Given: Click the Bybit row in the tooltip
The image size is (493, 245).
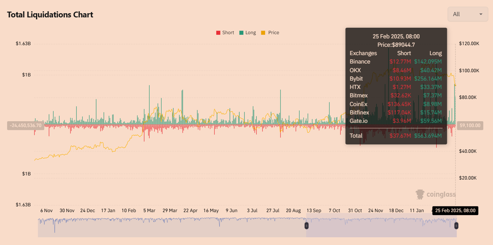Looking at the screenshot, I should click(x=396, y=79).
